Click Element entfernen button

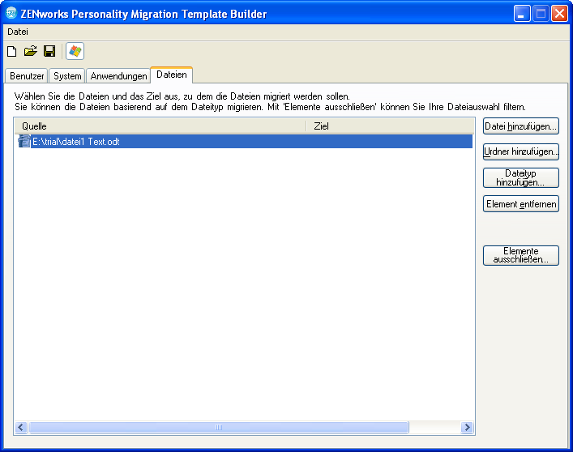pyautogui.click(x=521, y=204)
